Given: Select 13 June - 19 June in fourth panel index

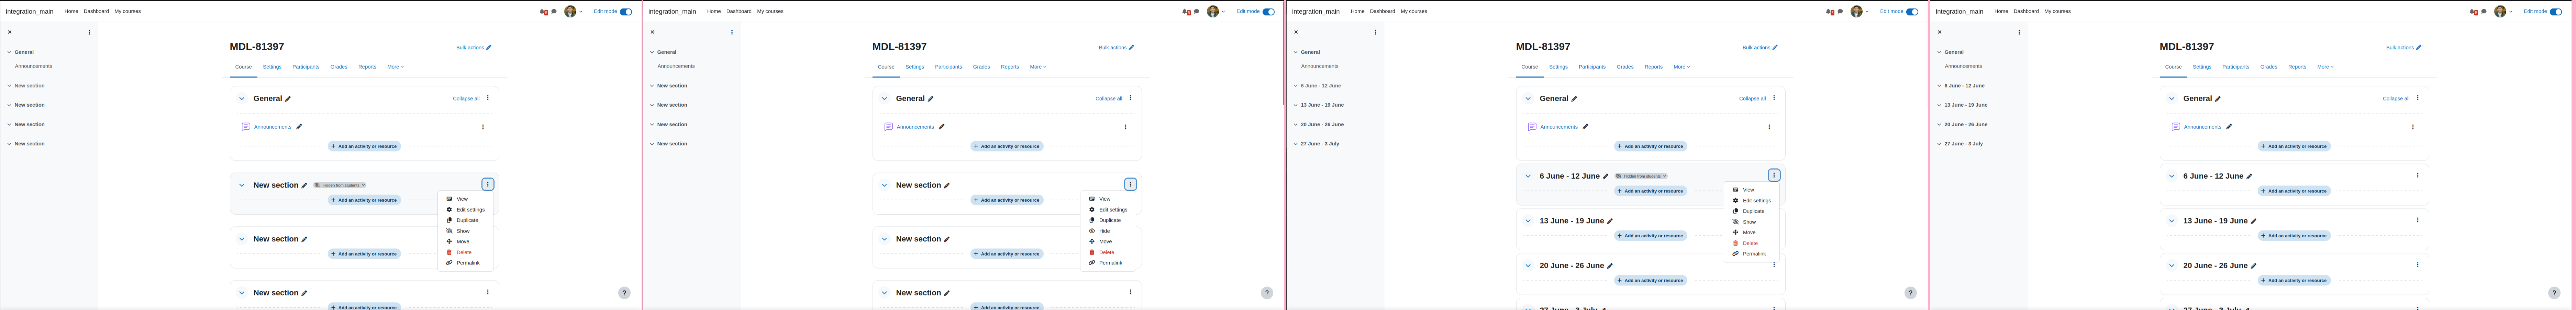Looking at the screenshot, I should coord(1966,105).
